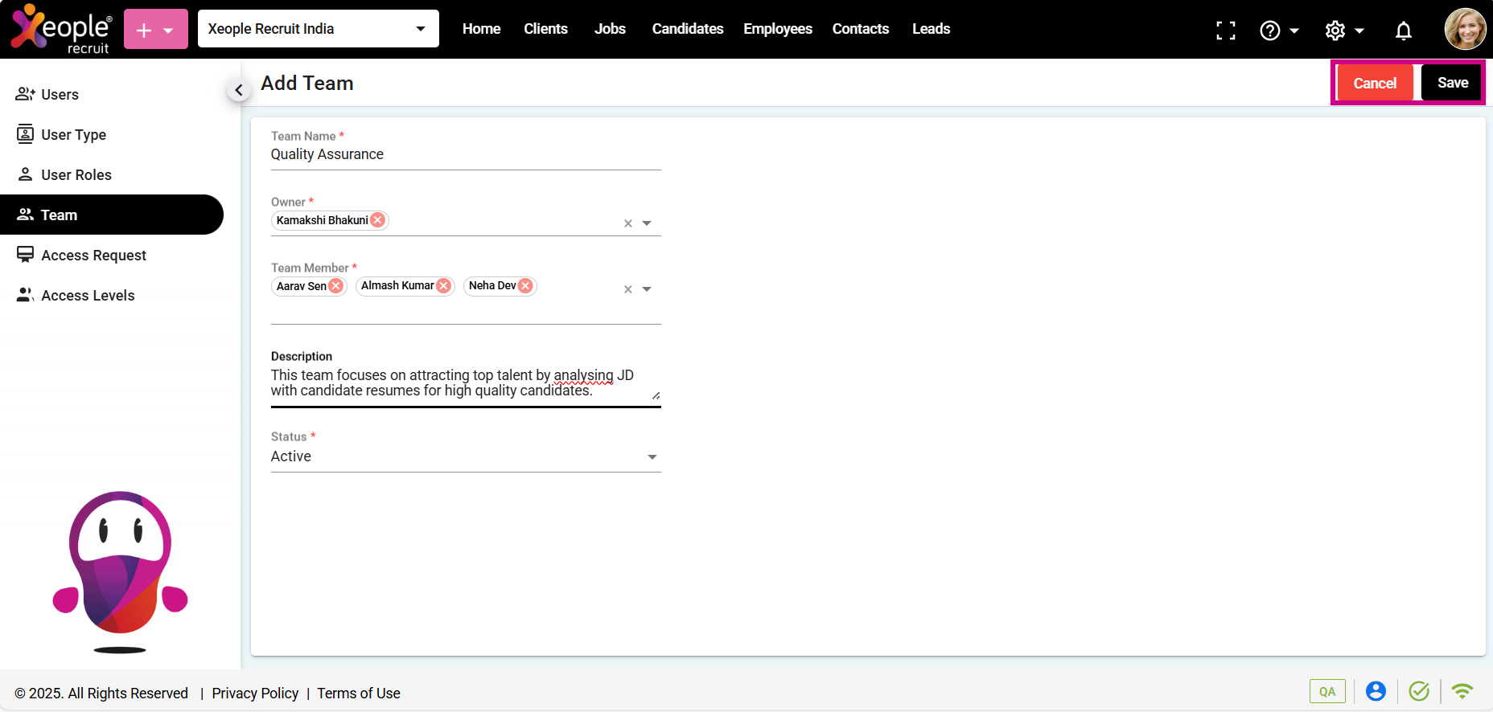The image size is (1493, 712).
Task: Open the help question mark menu
Action: pos(1270,31)
